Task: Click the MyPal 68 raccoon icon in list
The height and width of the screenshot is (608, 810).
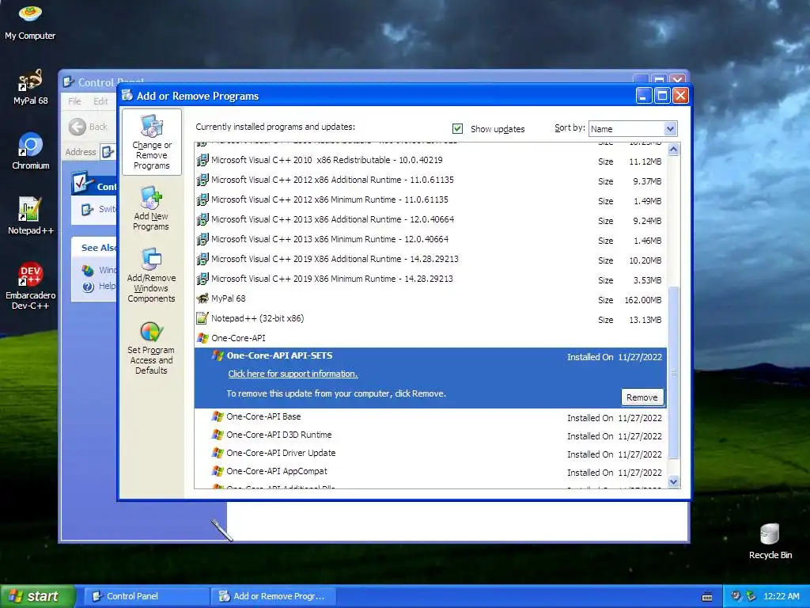Action: pyautogui.click(x=202, y=298)
